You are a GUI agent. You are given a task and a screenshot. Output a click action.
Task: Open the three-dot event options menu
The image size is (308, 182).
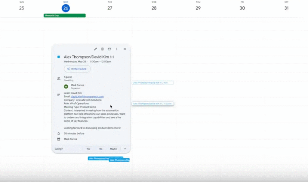pos(116,49)
